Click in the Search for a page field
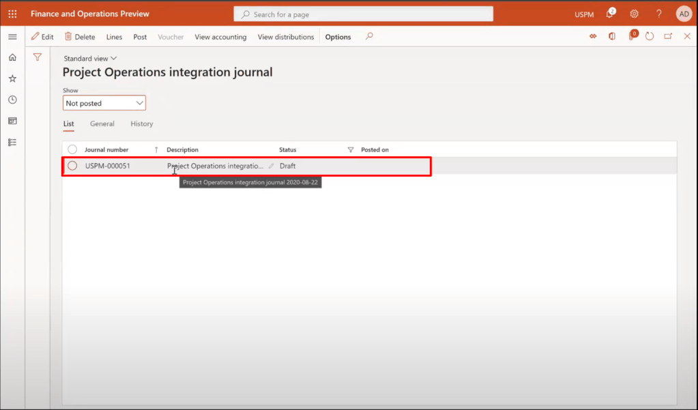This screenshot has width=698, height=410. pos(368,14)
